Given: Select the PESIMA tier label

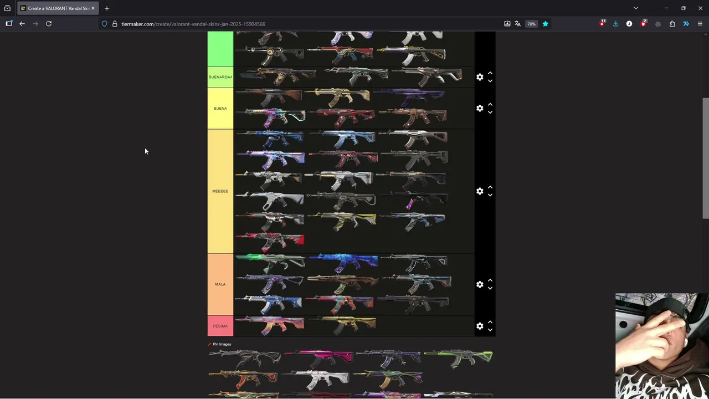Looking at the screenshot, I should (220, 326).
